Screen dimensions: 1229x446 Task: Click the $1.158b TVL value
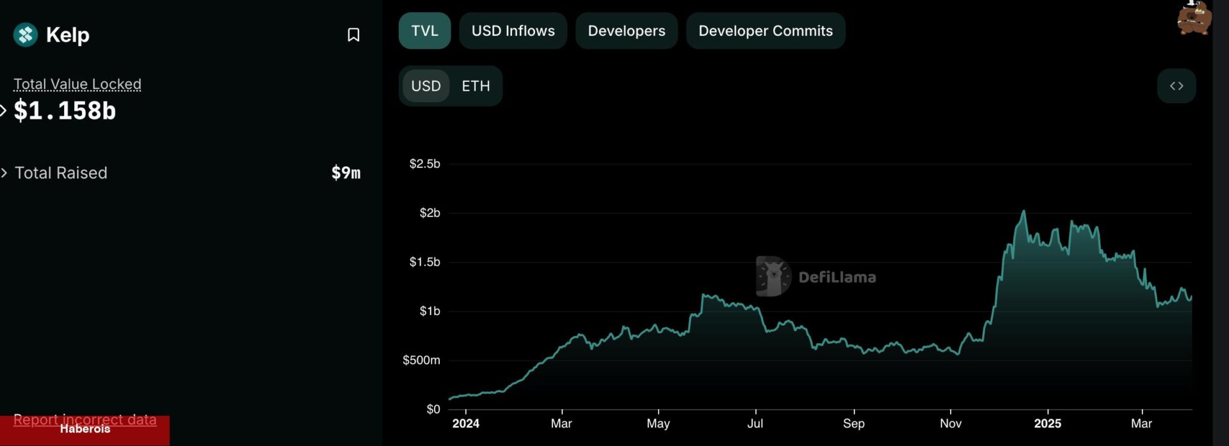tap(65, 111)
